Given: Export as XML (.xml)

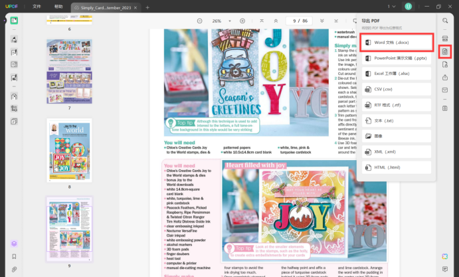Looking at the screenshot, I should [397, 151].
